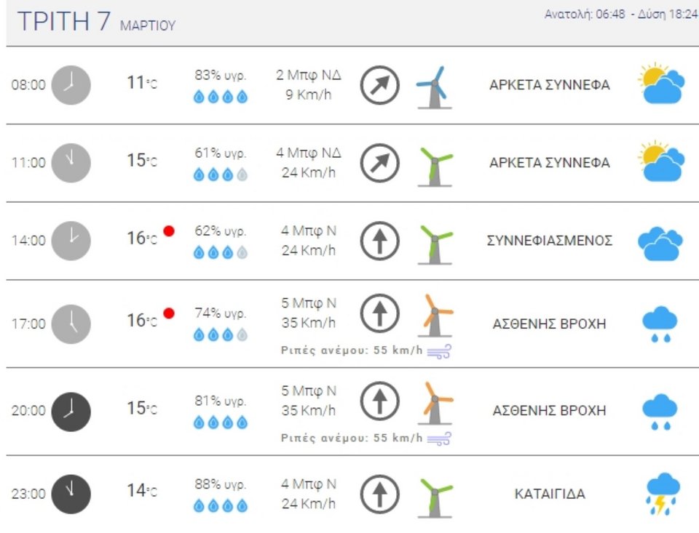The image size is (699, 533).
Task: Click the ΚΑΤΑΙΓΙΔΑ weather description
Action: [549, 494]
